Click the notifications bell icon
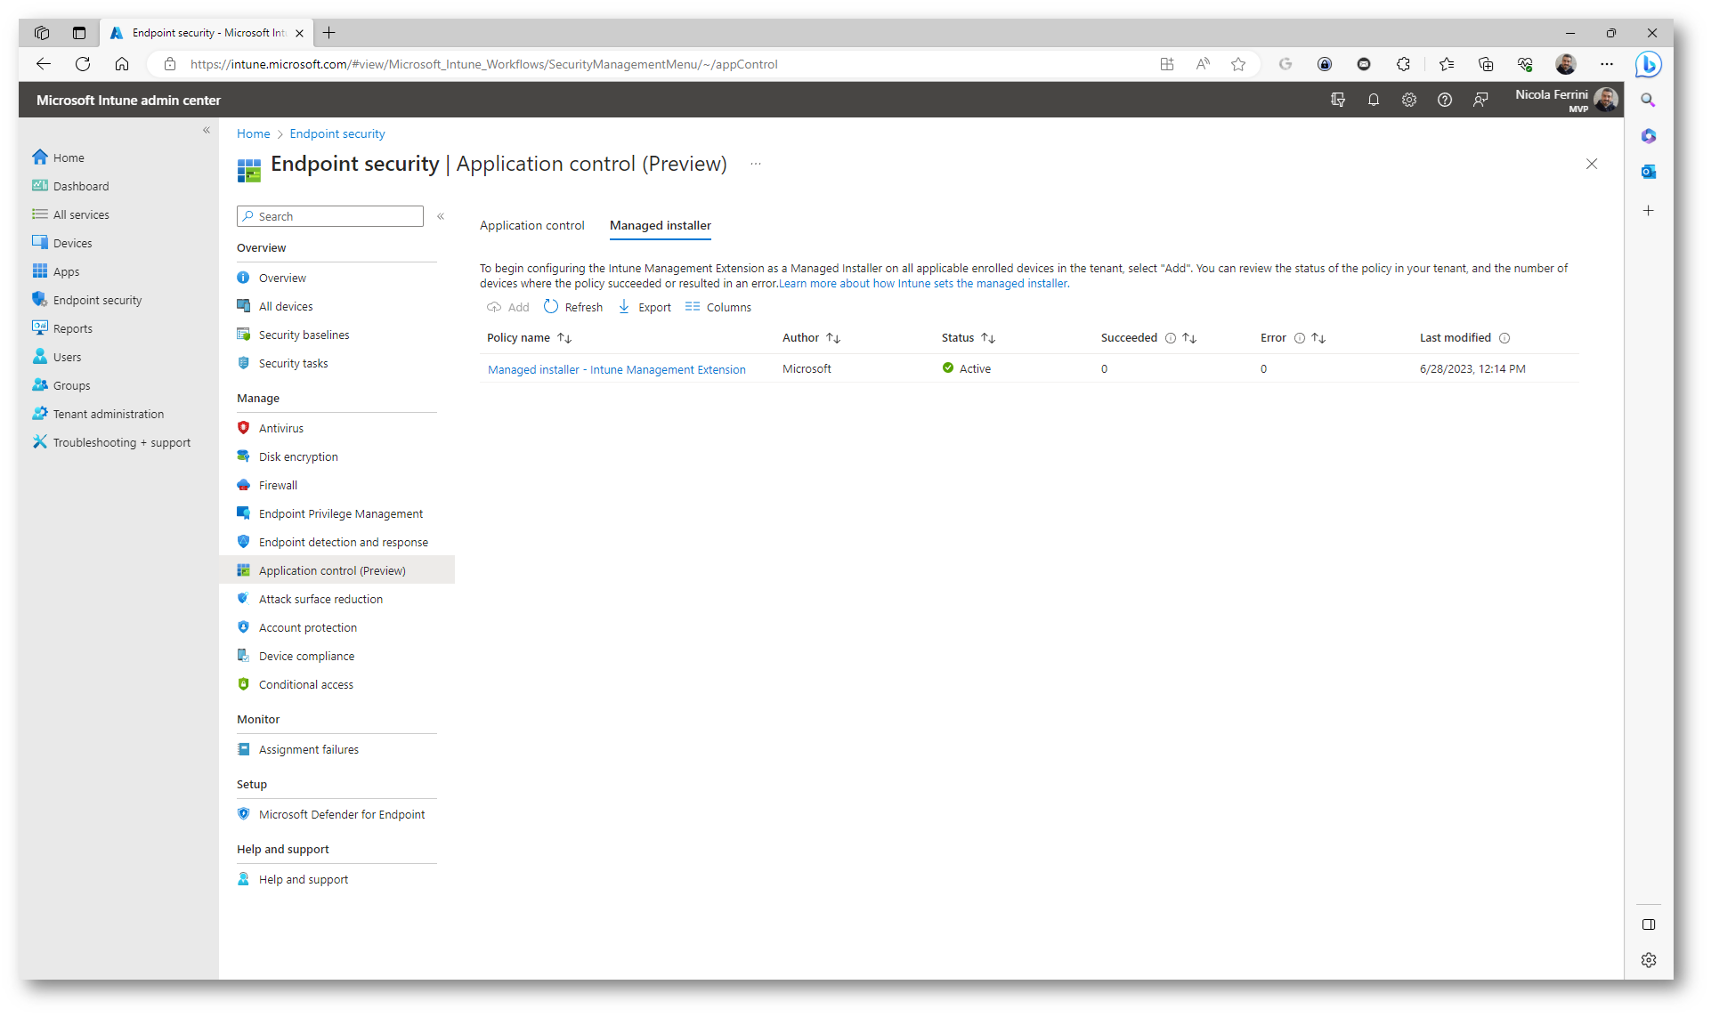The image size is (1711, 1017). click(x=1374, y=100)
